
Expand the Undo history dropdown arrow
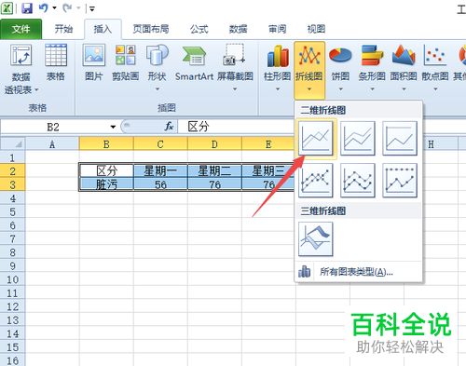54,8
